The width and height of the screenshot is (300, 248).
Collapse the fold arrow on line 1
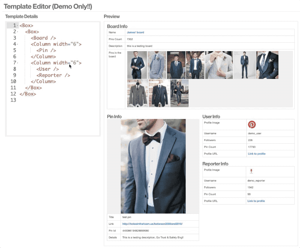(17, 25)
